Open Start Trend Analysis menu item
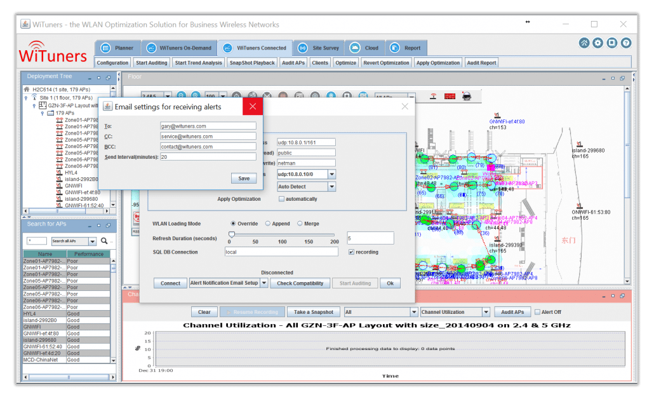The image size is (654, 399). tap(198, 63)
